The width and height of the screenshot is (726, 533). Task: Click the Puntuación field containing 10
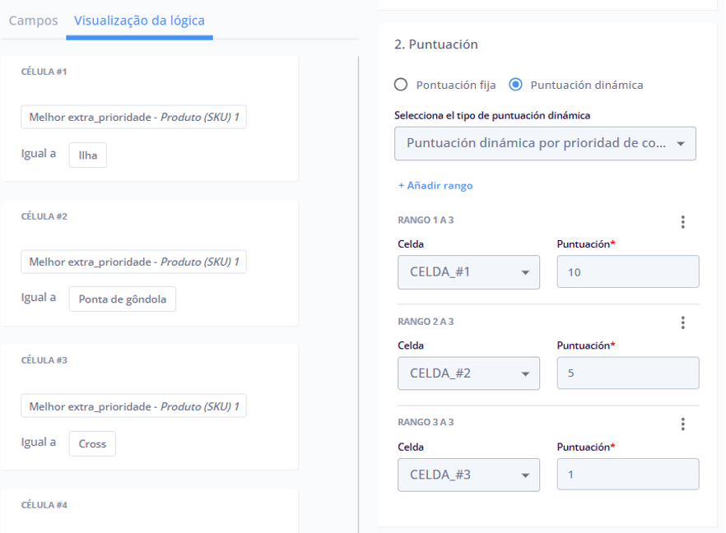pos(627,272)
